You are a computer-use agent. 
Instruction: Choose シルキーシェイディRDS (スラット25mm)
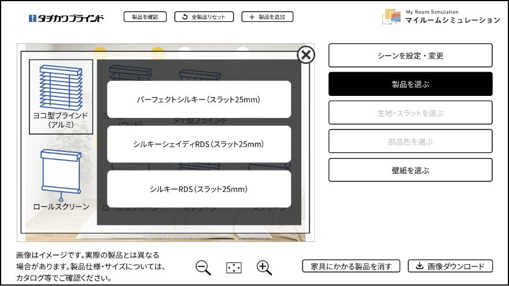(x=198, y=144)
